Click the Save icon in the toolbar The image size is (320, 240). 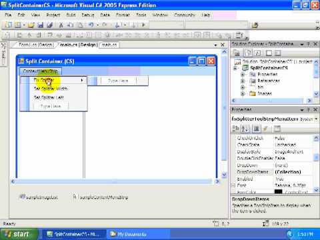tap(40, 25)
